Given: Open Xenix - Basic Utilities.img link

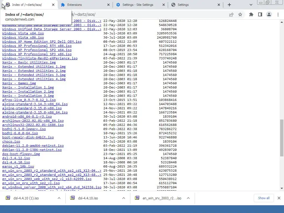Looking at the screenshot, I should (x=29, y=62).
